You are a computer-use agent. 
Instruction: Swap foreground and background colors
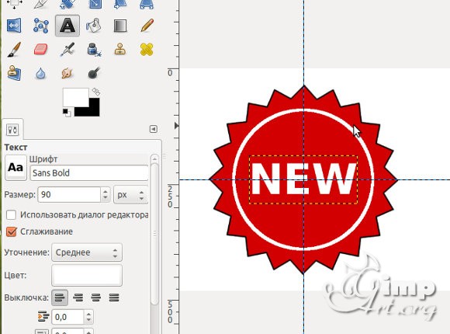pos(96,92)
